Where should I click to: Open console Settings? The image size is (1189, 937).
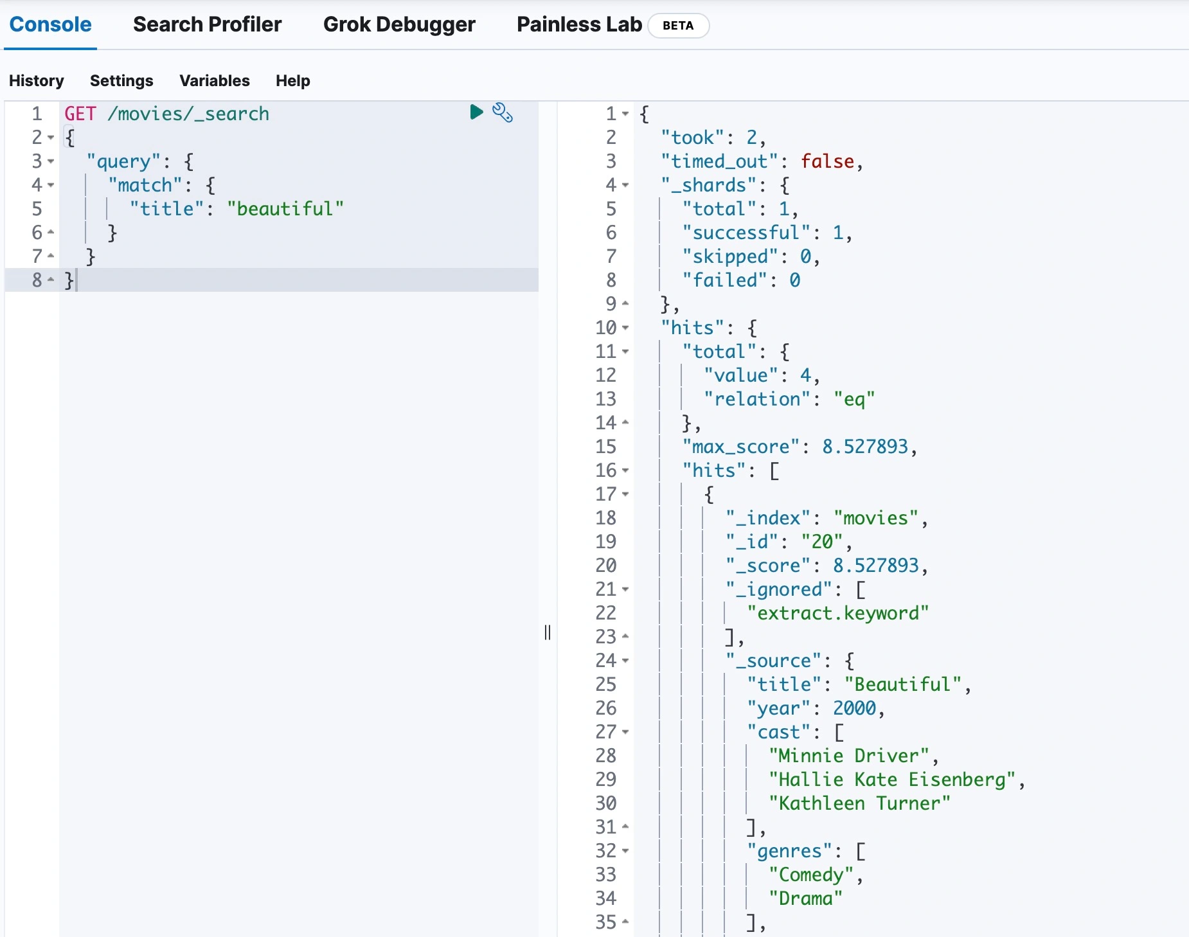(121, 80)
